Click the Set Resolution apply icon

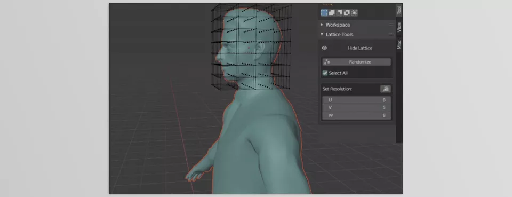pos(386,89)
